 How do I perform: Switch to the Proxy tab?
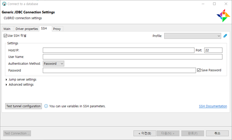57,29
